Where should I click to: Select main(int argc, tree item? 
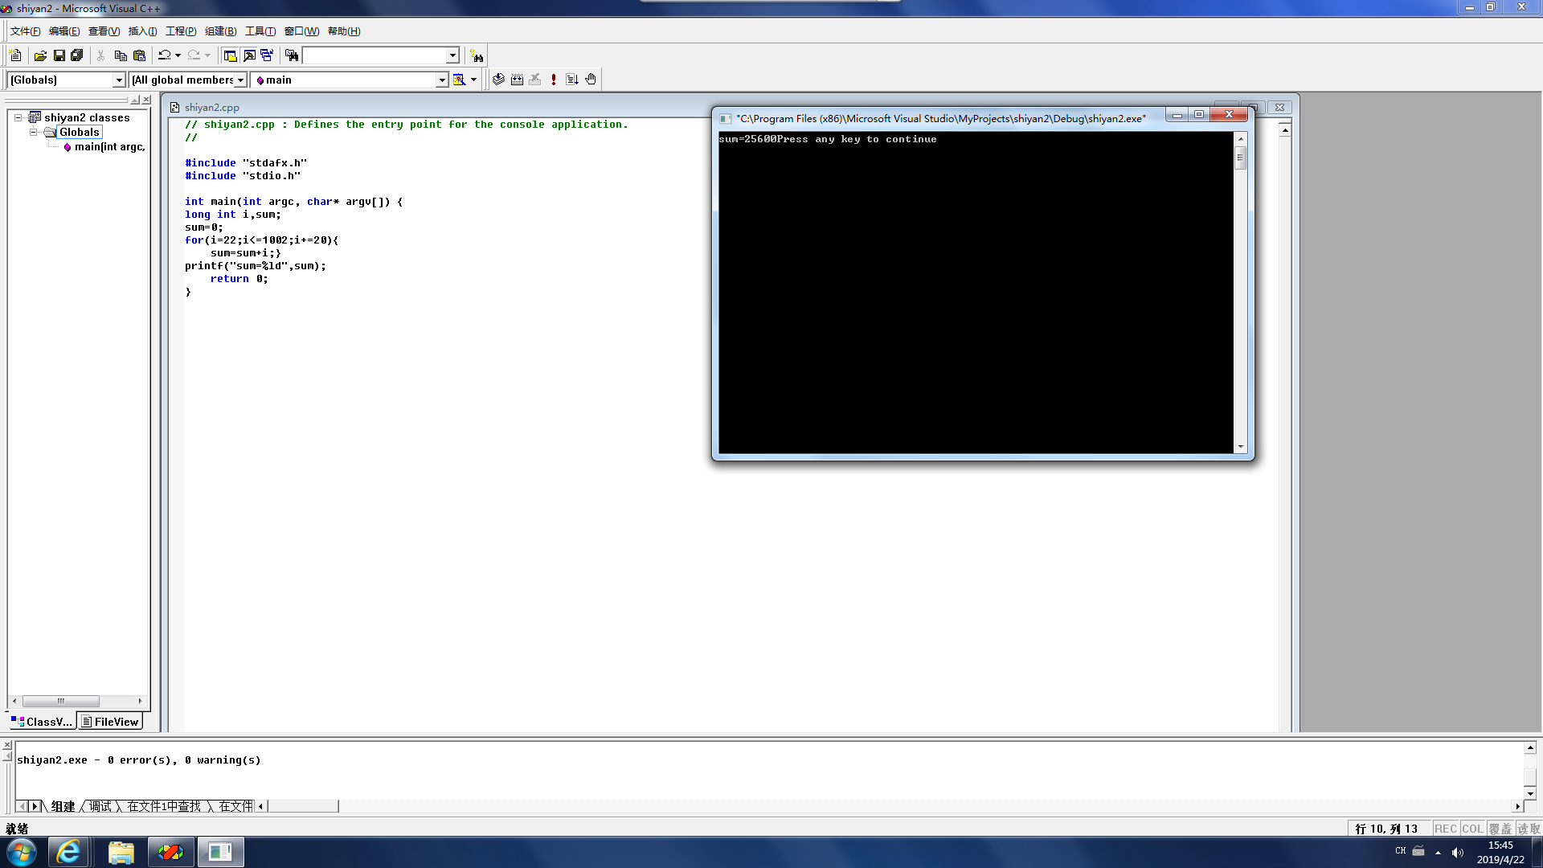(109, 147)
